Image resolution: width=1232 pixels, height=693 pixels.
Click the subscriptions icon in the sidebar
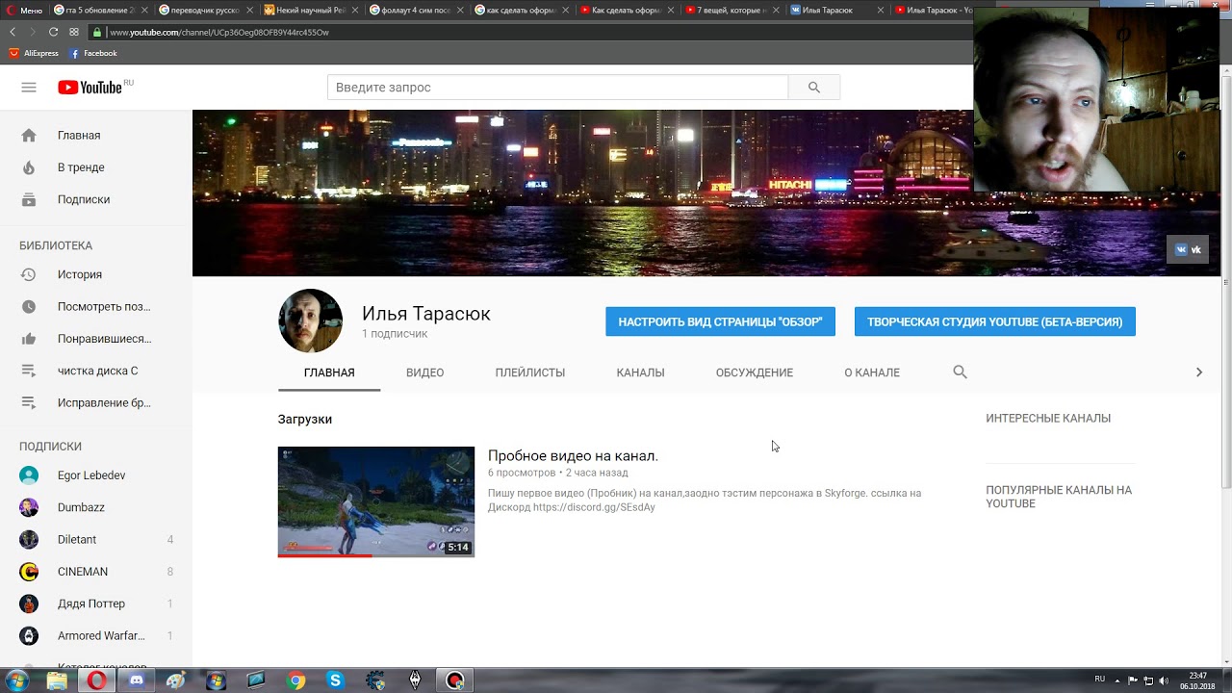pyautogui.click(x=29, y=199)
